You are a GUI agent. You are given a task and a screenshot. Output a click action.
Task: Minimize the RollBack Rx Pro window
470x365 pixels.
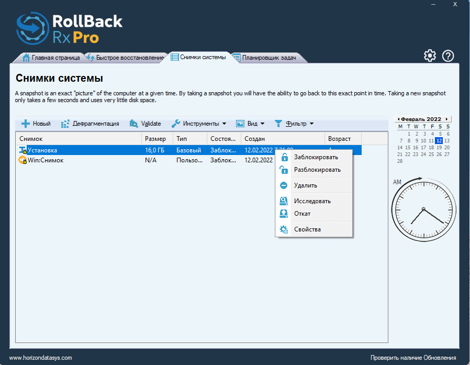coord(433,4)
